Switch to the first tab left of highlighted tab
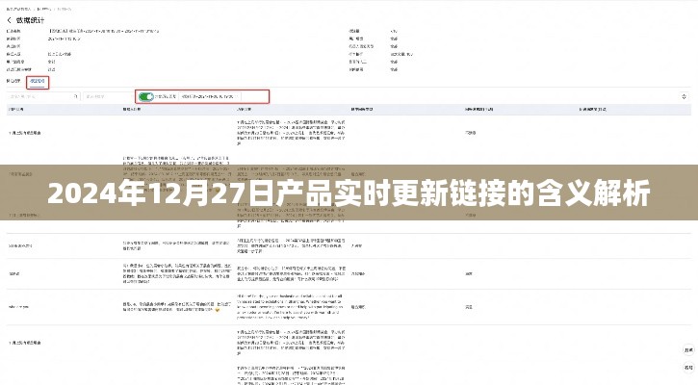Image resolution: width=698 pixels, height=385 pixels. coord(14,82)
